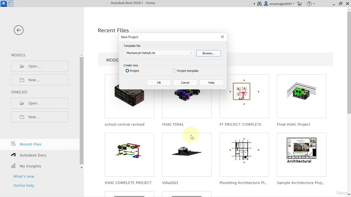Screen dimensions: 351x197
Task: Close the New Project dialog with X
Action: (x=222, y=37)
